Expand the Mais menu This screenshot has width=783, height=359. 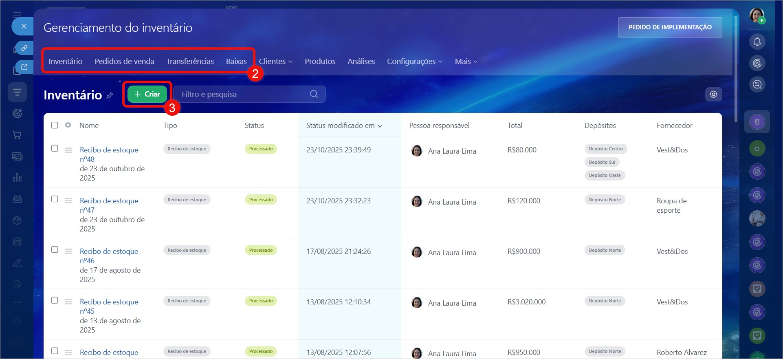coord(466,61)
